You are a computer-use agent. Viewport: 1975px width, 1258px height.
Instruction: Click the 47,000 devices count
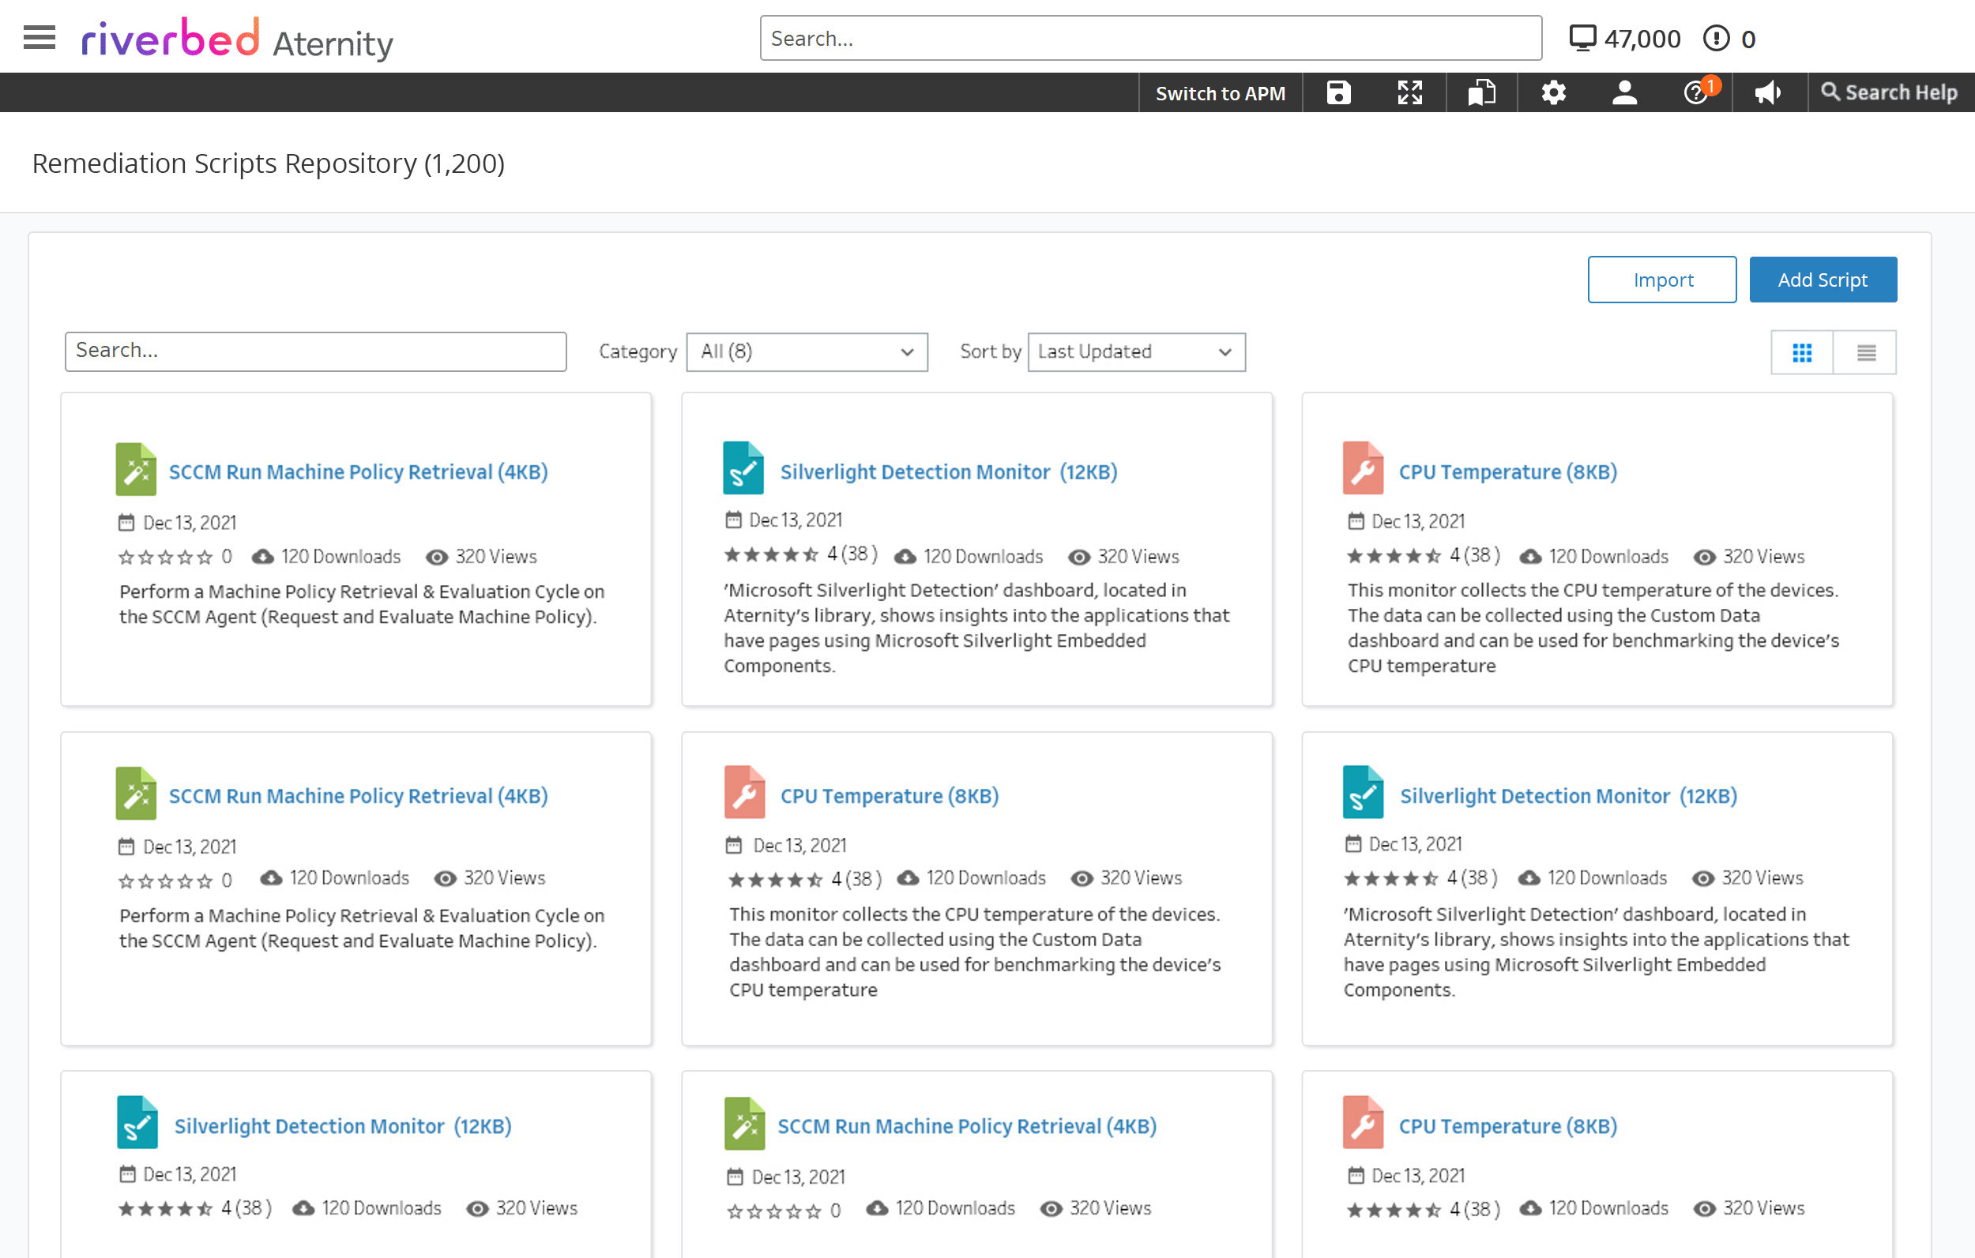click(x=1642, y=39)
